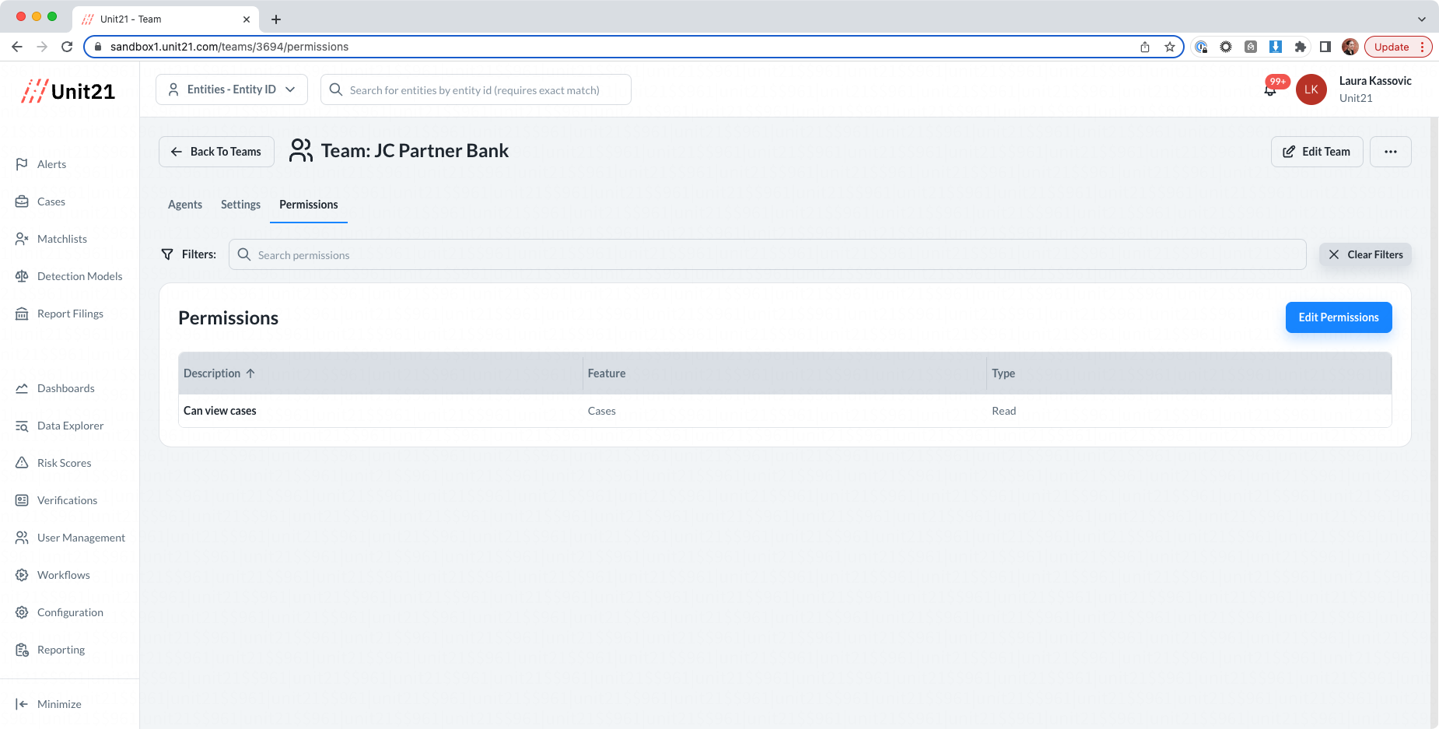
Task: Click the Feature column header
Action: pos(607,373)
